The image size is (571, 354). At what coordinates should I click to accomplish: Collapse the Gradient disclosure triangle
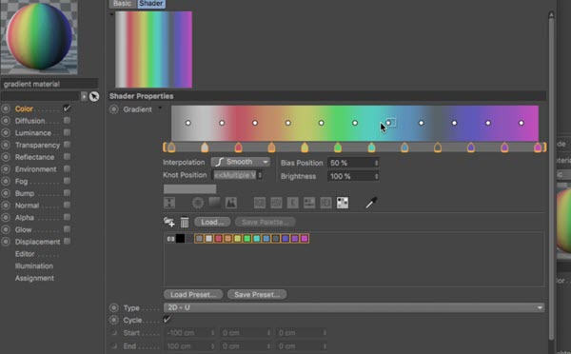pyautogui.click(x=160, y=108)
